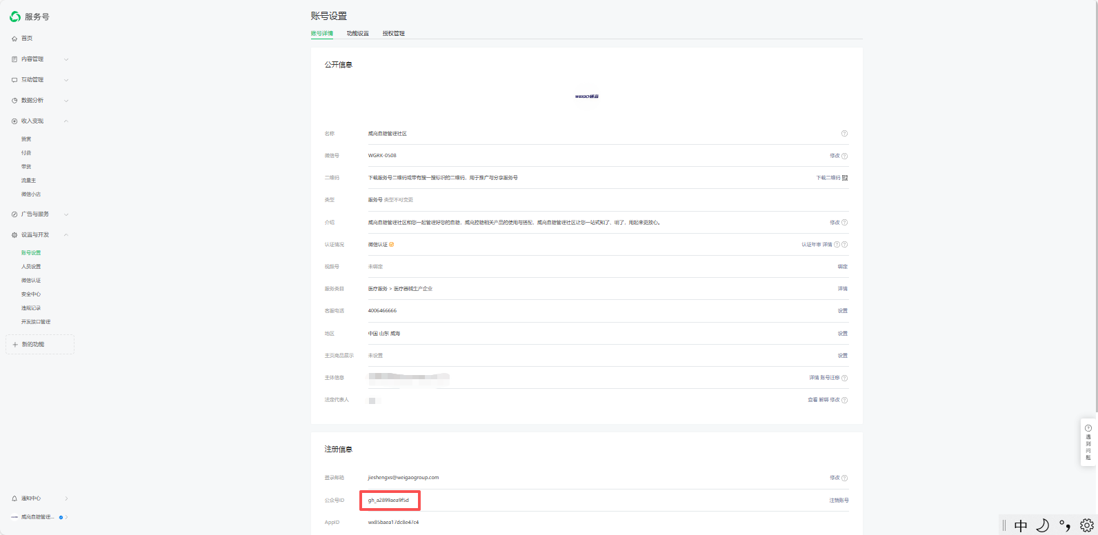Click 修改 in the 介绍 row
The width and height of the screenshot is (1098, 535).
835,223
